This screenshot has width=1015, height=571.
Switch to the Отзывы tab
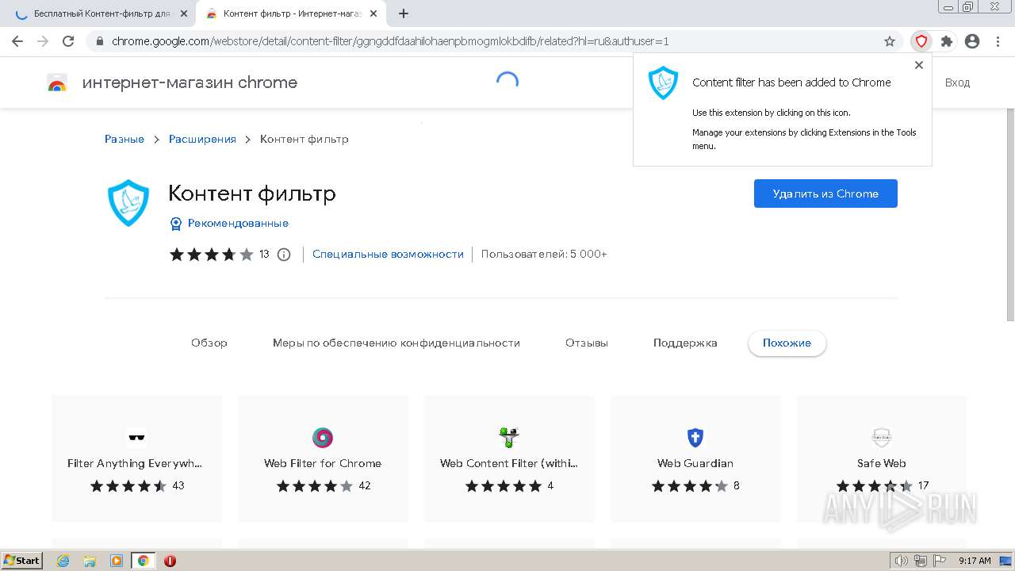587,343
